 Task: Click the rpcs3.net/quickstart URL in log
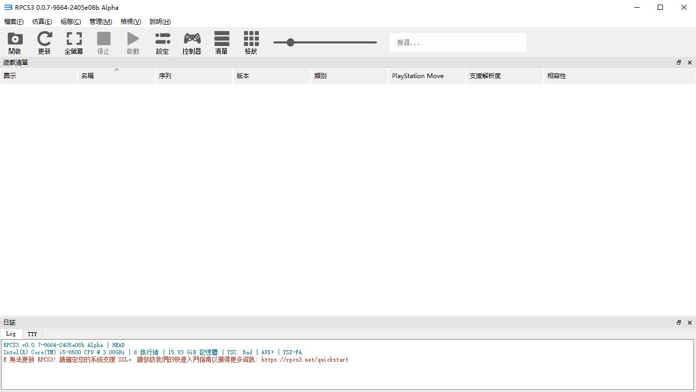[304, 360]
